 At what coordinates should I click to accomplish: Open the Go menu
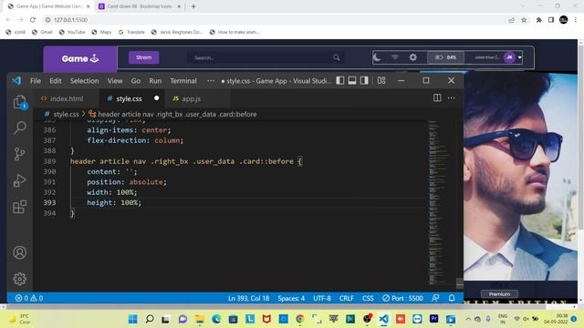[x=136, y=81]
